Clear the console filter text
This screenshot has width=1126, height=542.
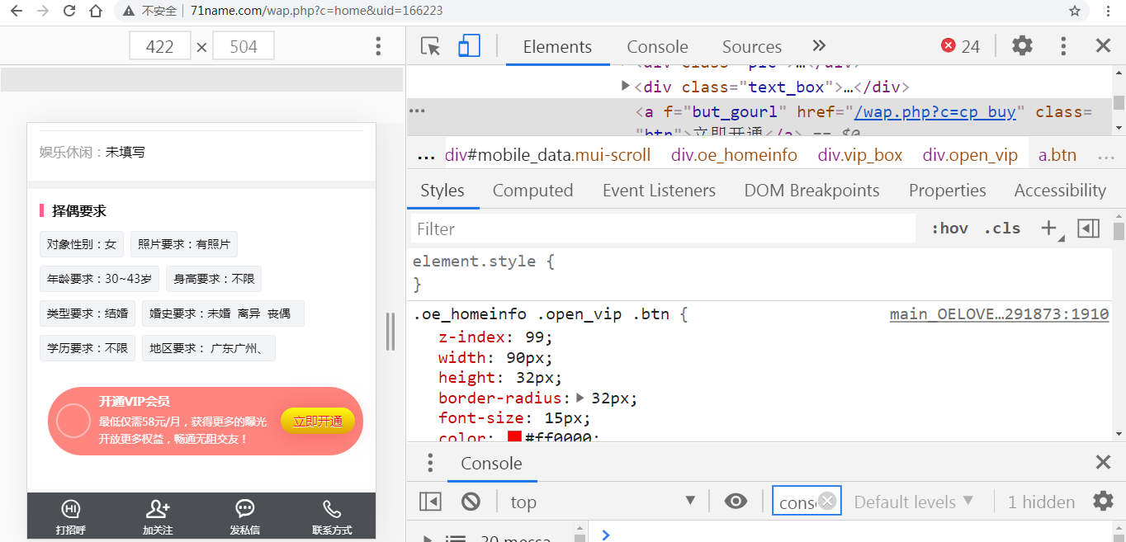click(827, 502)
